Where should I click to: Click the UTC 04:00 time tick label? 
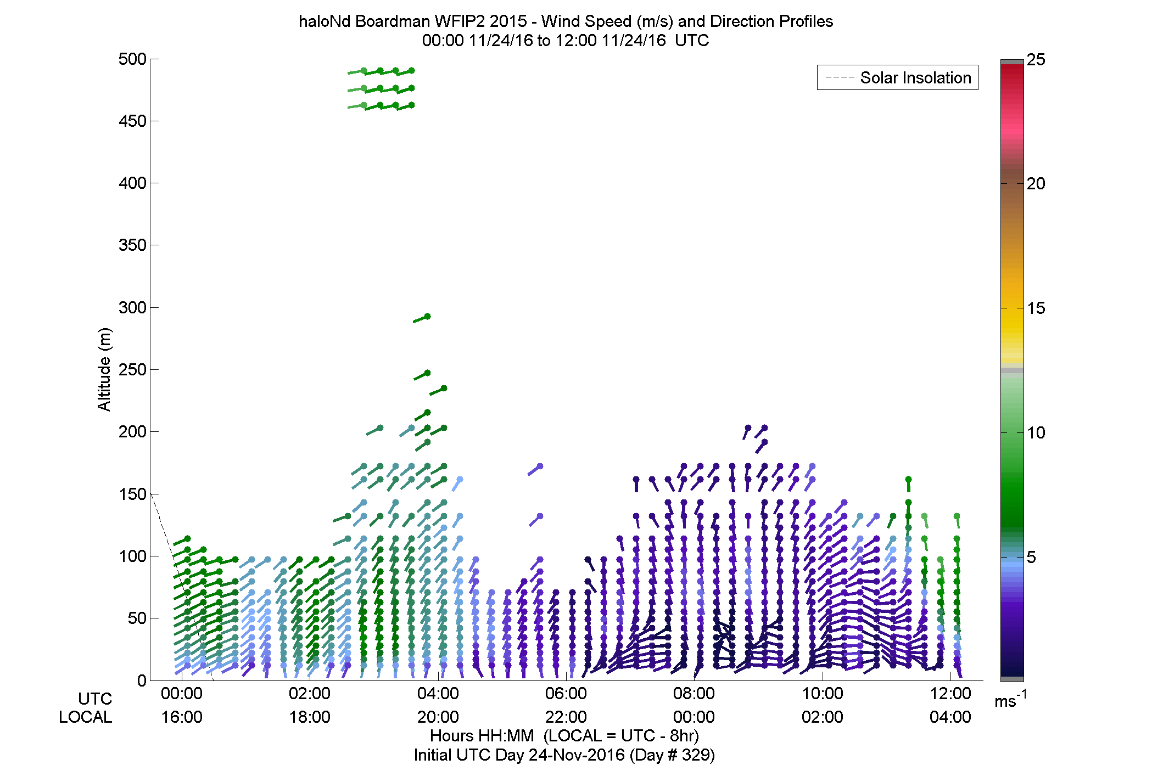[x=438, y=693]
